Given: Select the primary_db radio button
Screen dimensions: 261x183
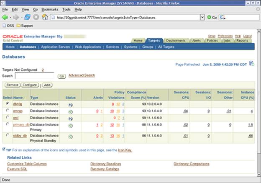Looking at the screenshot, I should [8, 124].
